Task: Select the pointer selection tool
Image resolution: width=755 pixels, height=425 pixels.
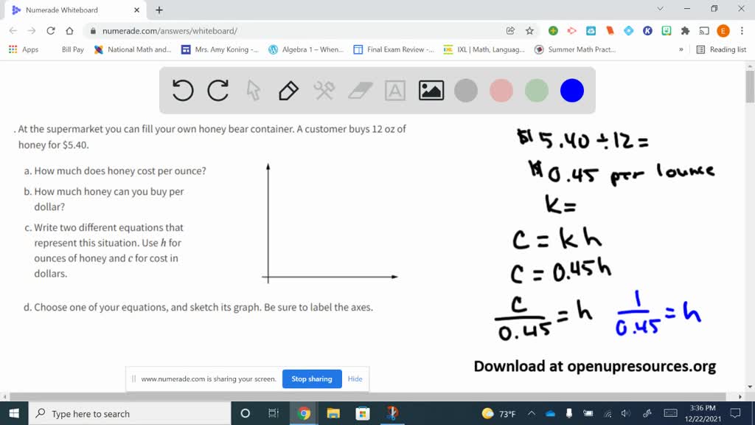Action: point(254,91)
